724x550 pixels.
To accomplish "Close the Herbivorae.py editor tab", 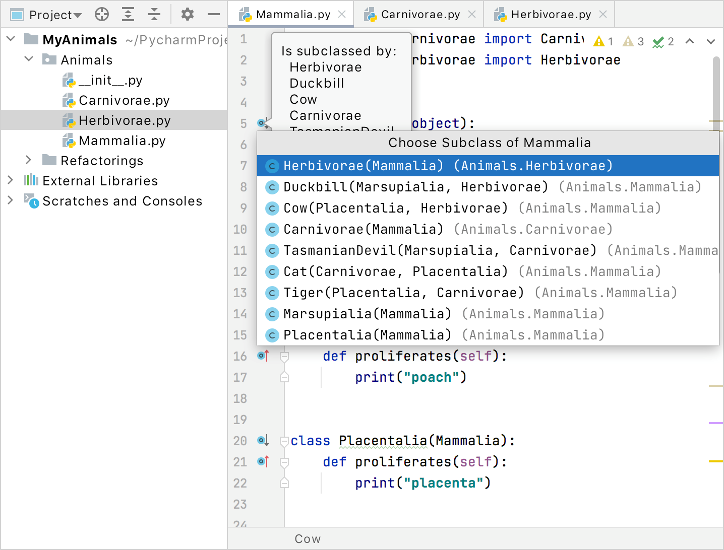I will 603,15.
